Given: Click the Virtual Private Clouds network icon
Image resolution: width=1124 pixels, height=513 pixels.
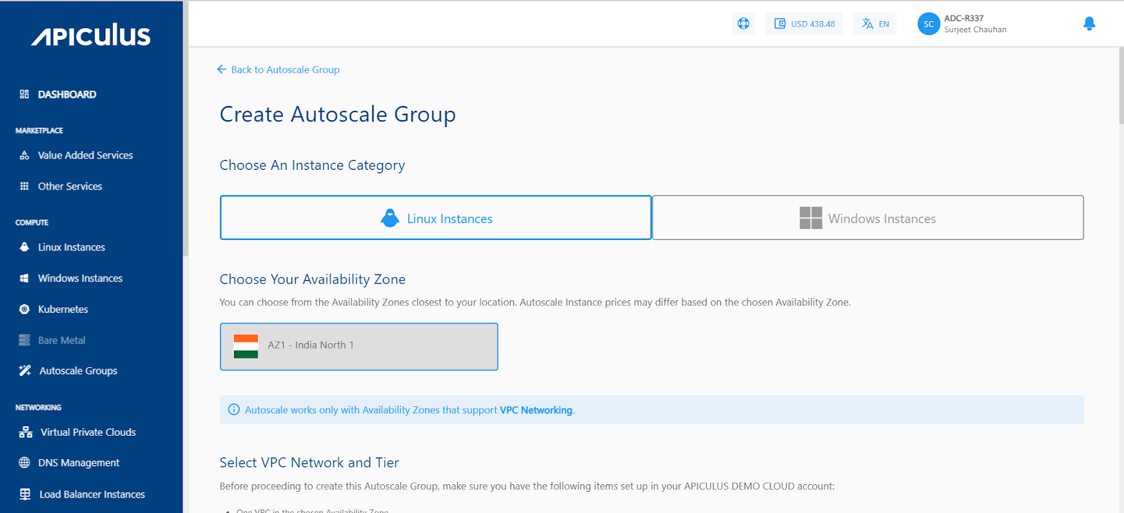Looking at the screenshot, I should coord(26,432).
